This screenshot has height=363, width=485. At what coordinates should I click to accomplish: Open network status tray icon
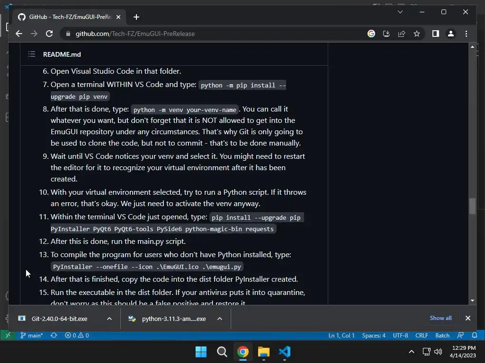[x=427, y=352]
